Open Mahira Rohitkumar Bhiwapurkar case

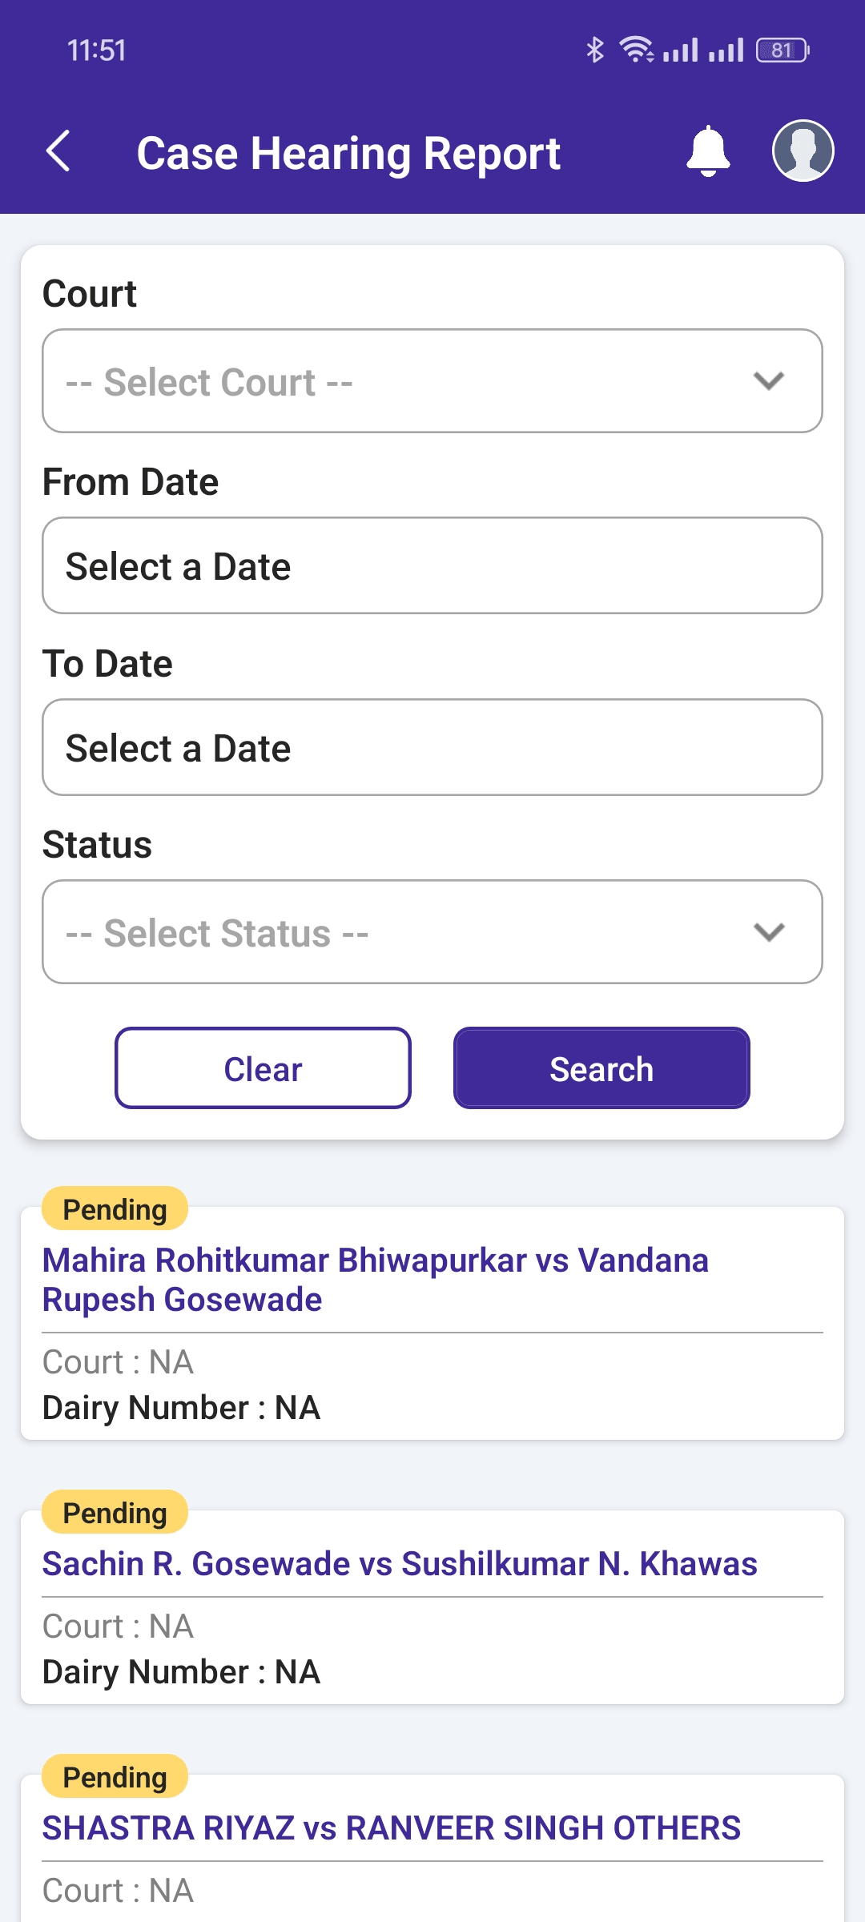tap(376, 1280)
